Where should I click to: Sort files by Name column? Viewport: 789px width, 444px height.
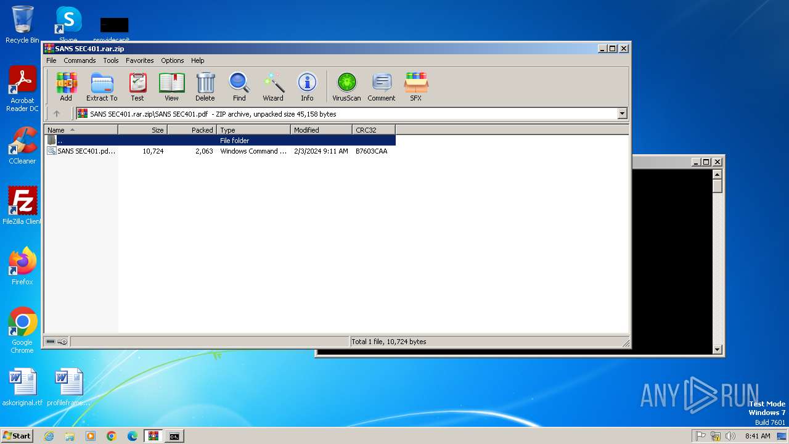tap(81, 129)
